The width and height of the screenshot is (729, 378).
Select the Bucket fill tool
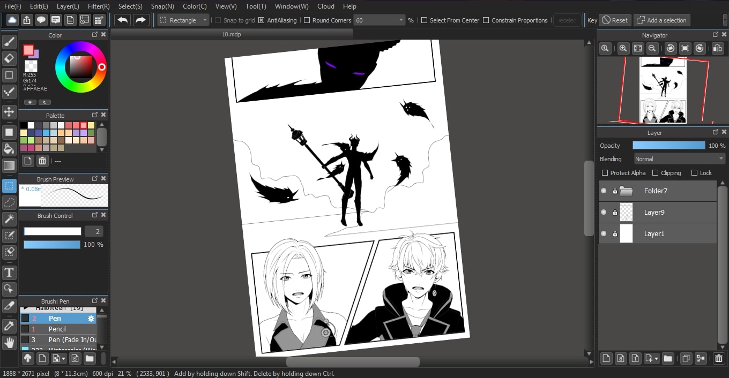9,149
